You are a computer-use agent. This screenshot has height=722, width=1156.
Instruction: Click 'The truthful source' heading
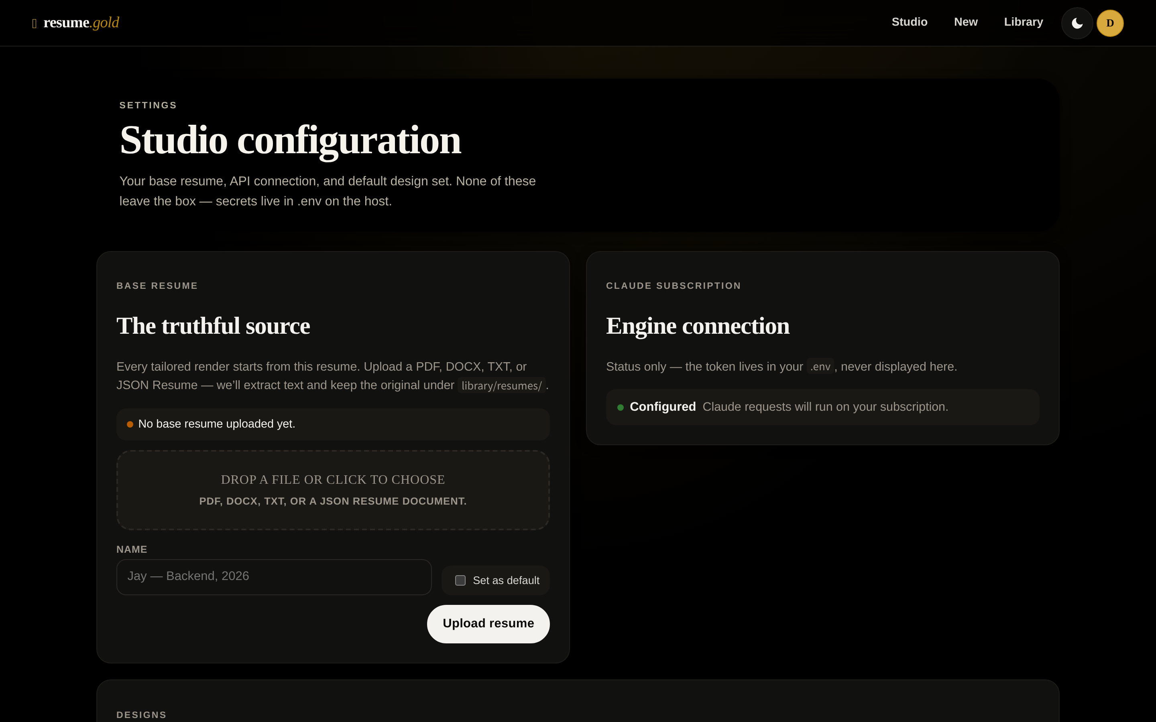click(214, 326)
